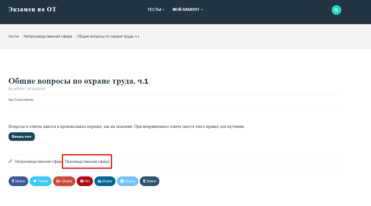The image size is (371, 206).
Task: Click the Экзамен по ОТ site title
Action: (x=33, y=9)
